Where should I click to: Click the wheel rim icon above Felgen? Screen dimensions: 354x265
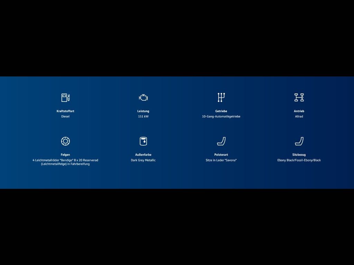(x=65, y=141)
